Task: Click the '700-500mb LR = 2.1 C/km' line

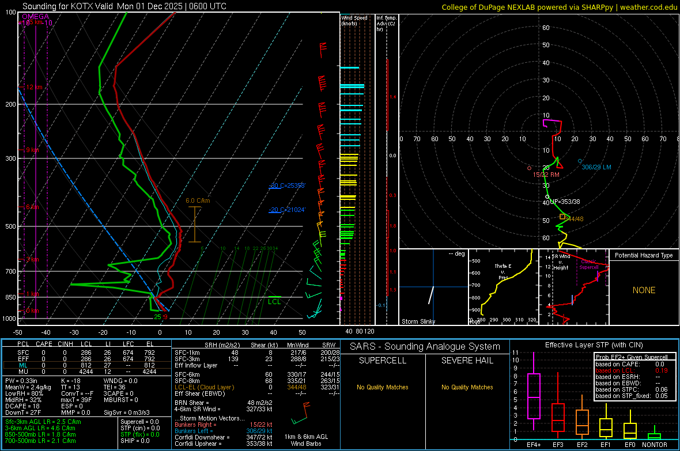Action: click(40, 441)
